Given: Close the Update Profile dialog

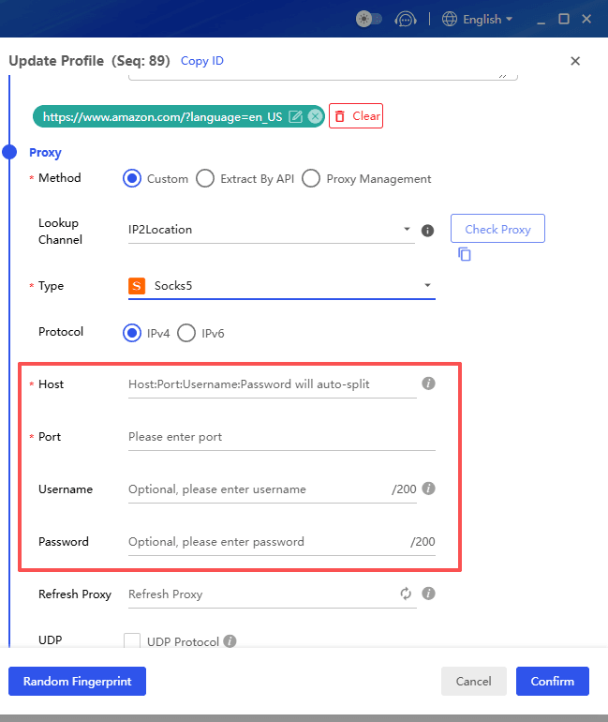Looking at the screenshot, I should pos(575,61).
